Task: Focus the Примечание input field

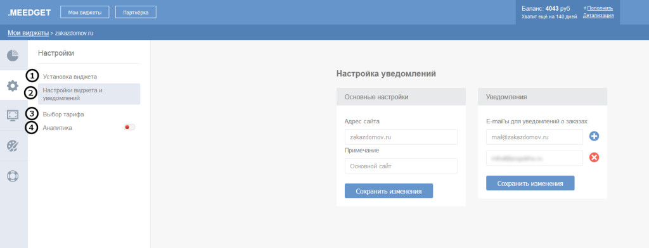Action: pyautogui.click(x=401, y=166)
